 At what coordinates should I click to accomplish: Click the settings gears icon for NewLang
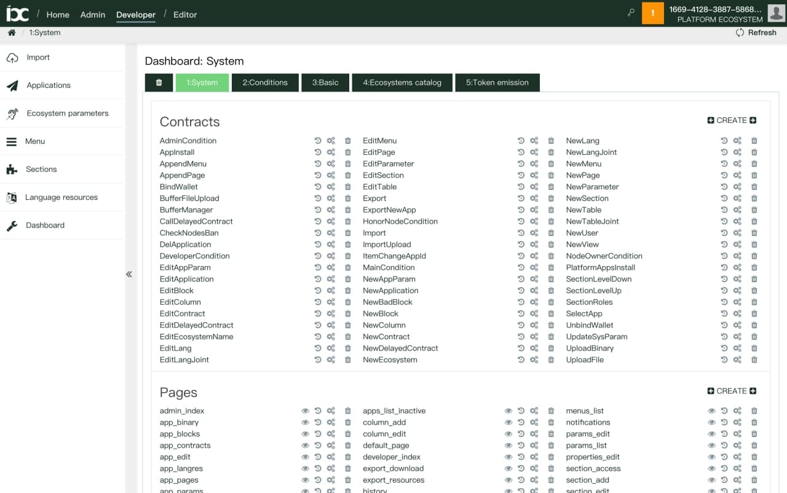[x=737, y=141]
